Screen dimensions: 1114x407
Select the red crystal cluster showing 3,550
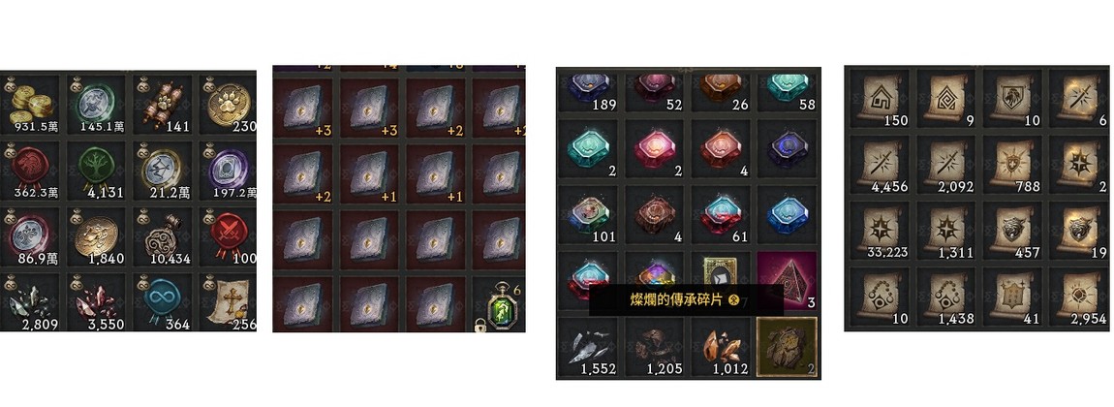tap(95, 302)
